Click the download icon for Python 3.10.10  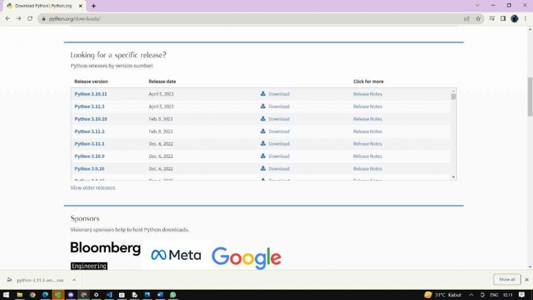(263, 118)
